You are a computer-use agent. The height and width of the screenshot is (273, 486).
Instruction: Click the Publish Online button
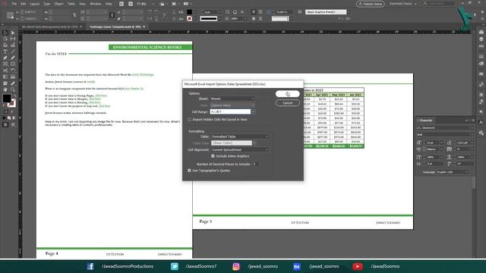pos(371,4)
